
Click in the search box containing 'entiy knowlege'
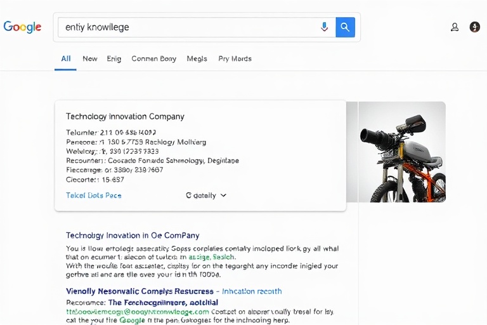pyautogui.click(x=184, y=27)
